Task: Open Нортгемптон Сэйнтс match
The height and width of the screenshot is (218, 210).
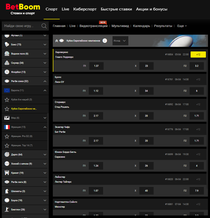Action: [66, 202]
